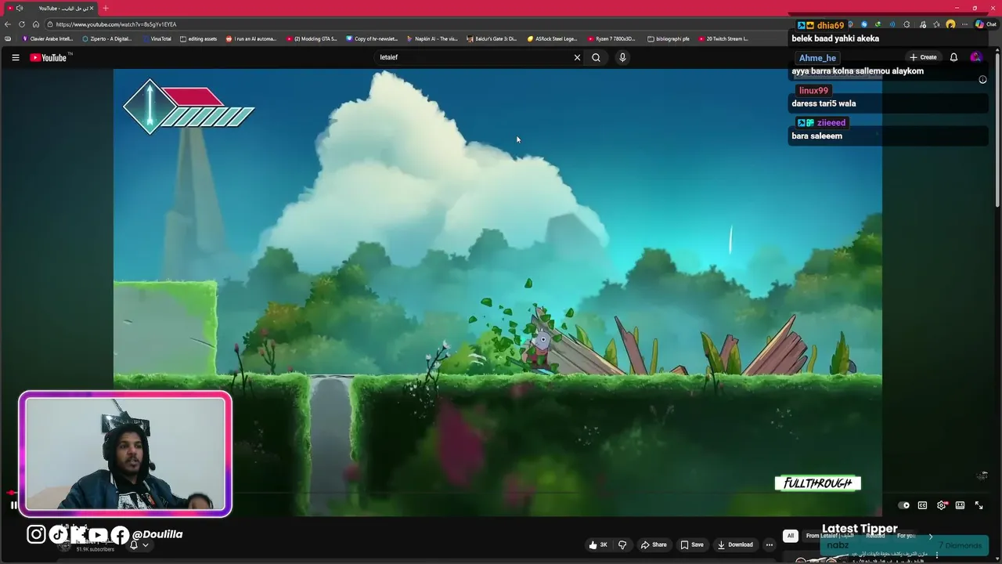The width and height of the screenshot is (1002, 564).
Task: Open the 'I run an AI automa...' bookmark
Action: pos(251,38)
